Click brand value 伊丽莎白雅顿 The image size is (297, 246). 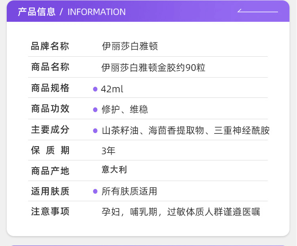click(x=130, y=46)
